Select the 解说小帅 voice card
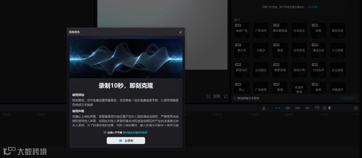This screenshot has height=158, width=362. (x=299, y=70)
